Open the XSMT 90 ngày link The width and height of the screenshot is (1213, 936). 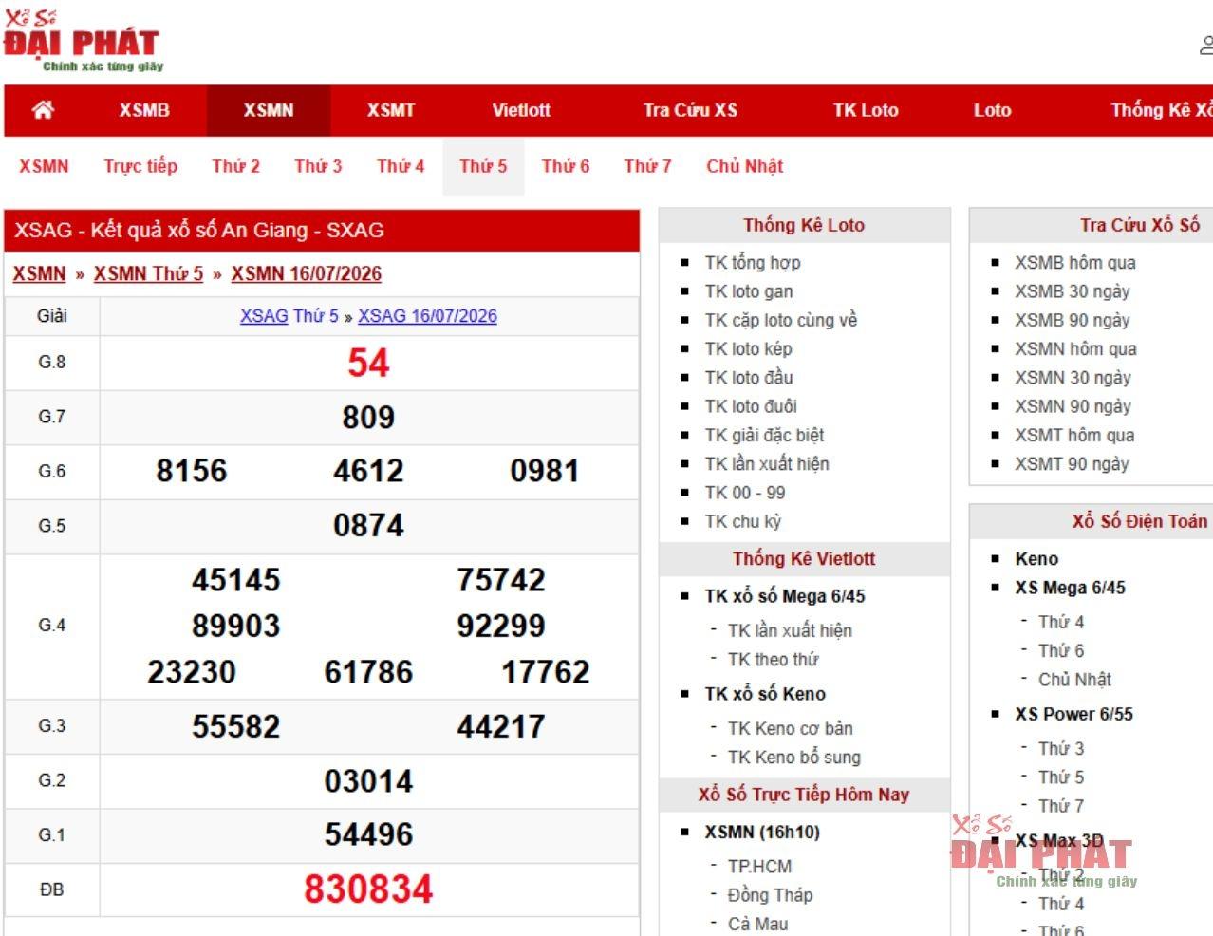tap(1072, 464)
